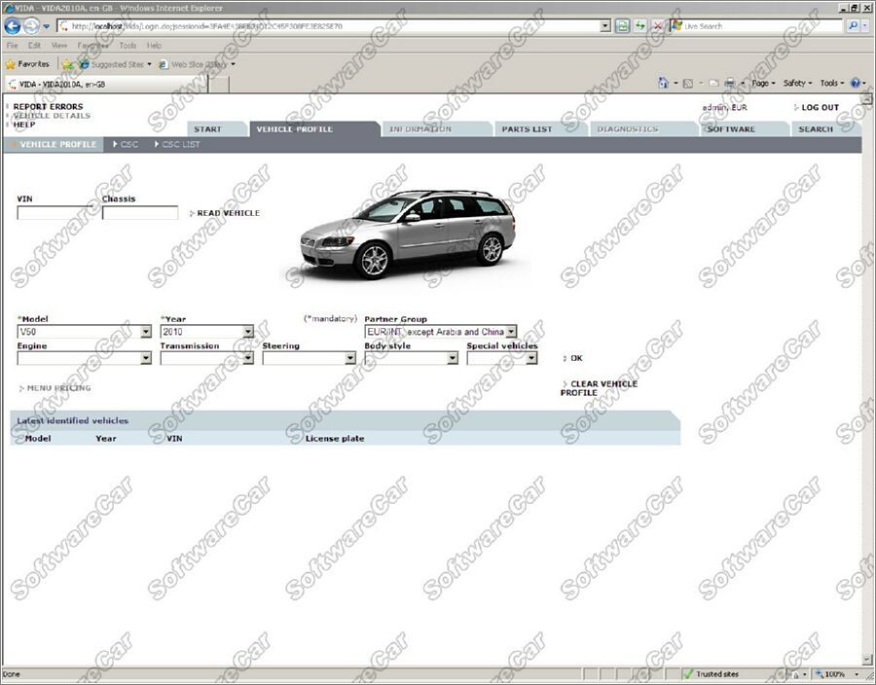Screen dimensions: 876x685
Task: Click the browser Back arrow button
Action: point(13,26)
